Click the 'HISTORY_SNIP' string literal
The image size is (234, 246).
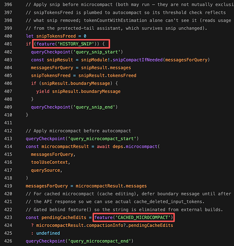coord(76,44)
